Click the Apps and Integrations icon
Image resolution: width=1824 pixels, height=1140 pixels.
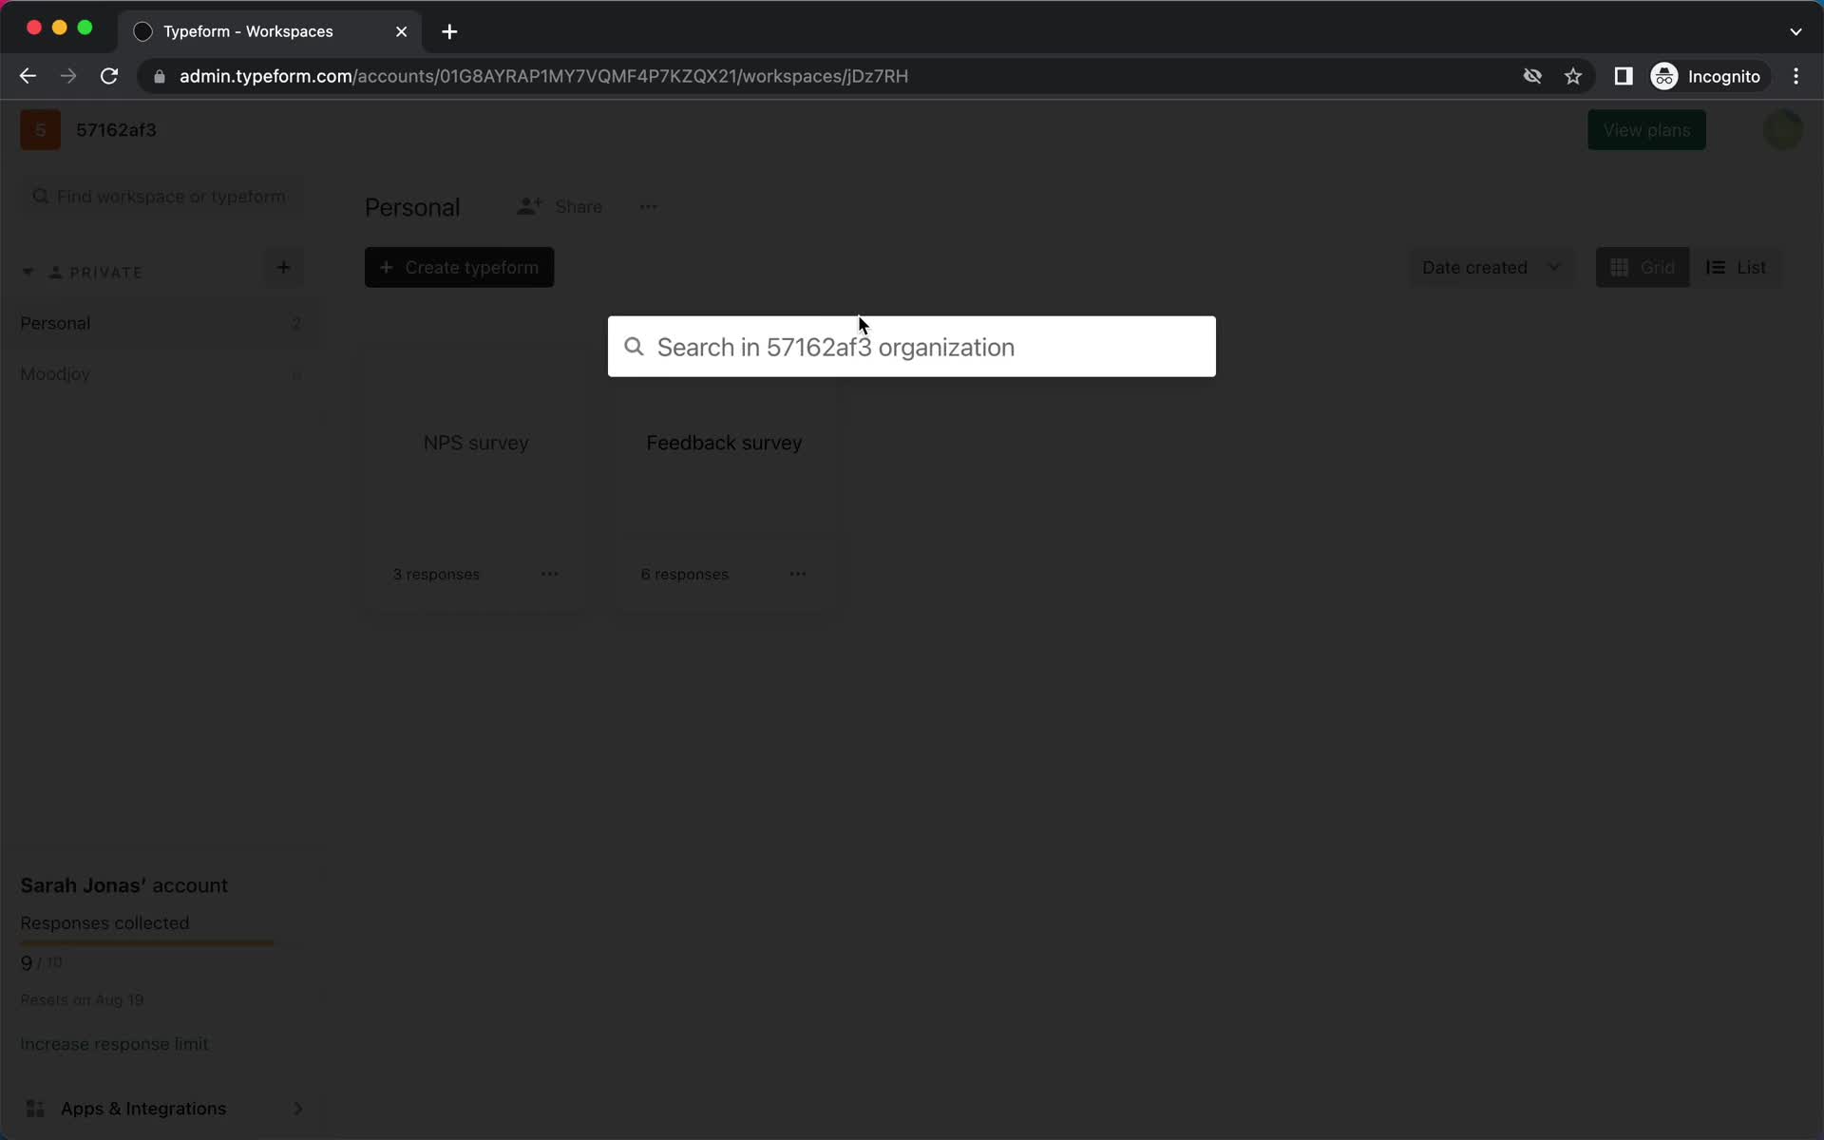[35, 1107]
